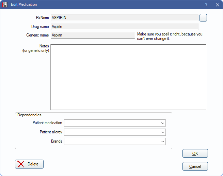Click the Dependencies group heading

coord(29,115)
